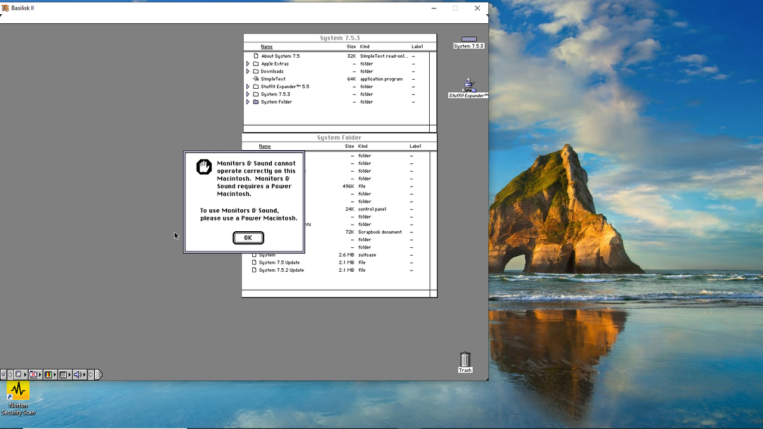This screenshot has height=429, width=763.
Task: Click the System 7.5.3 disk icon on desktop
Action: click(x=469, y=39)
